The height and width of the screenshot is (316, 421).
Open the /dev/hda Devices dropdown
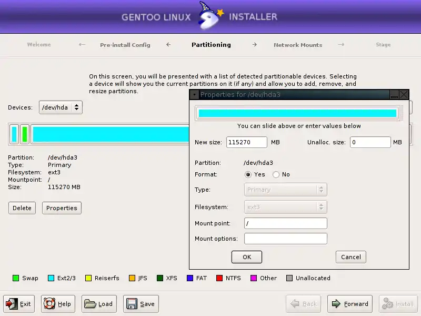(61, 107)
